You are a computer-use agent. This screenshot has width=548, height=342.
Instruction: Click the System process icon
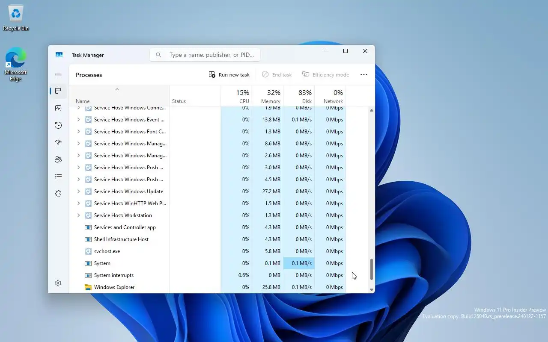coord(88,263)
